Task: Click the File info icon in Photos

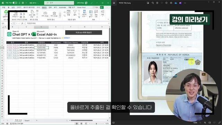Action: tap(166, 3)
